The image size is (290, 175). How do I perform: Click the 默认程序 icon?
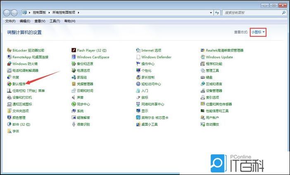9,84
